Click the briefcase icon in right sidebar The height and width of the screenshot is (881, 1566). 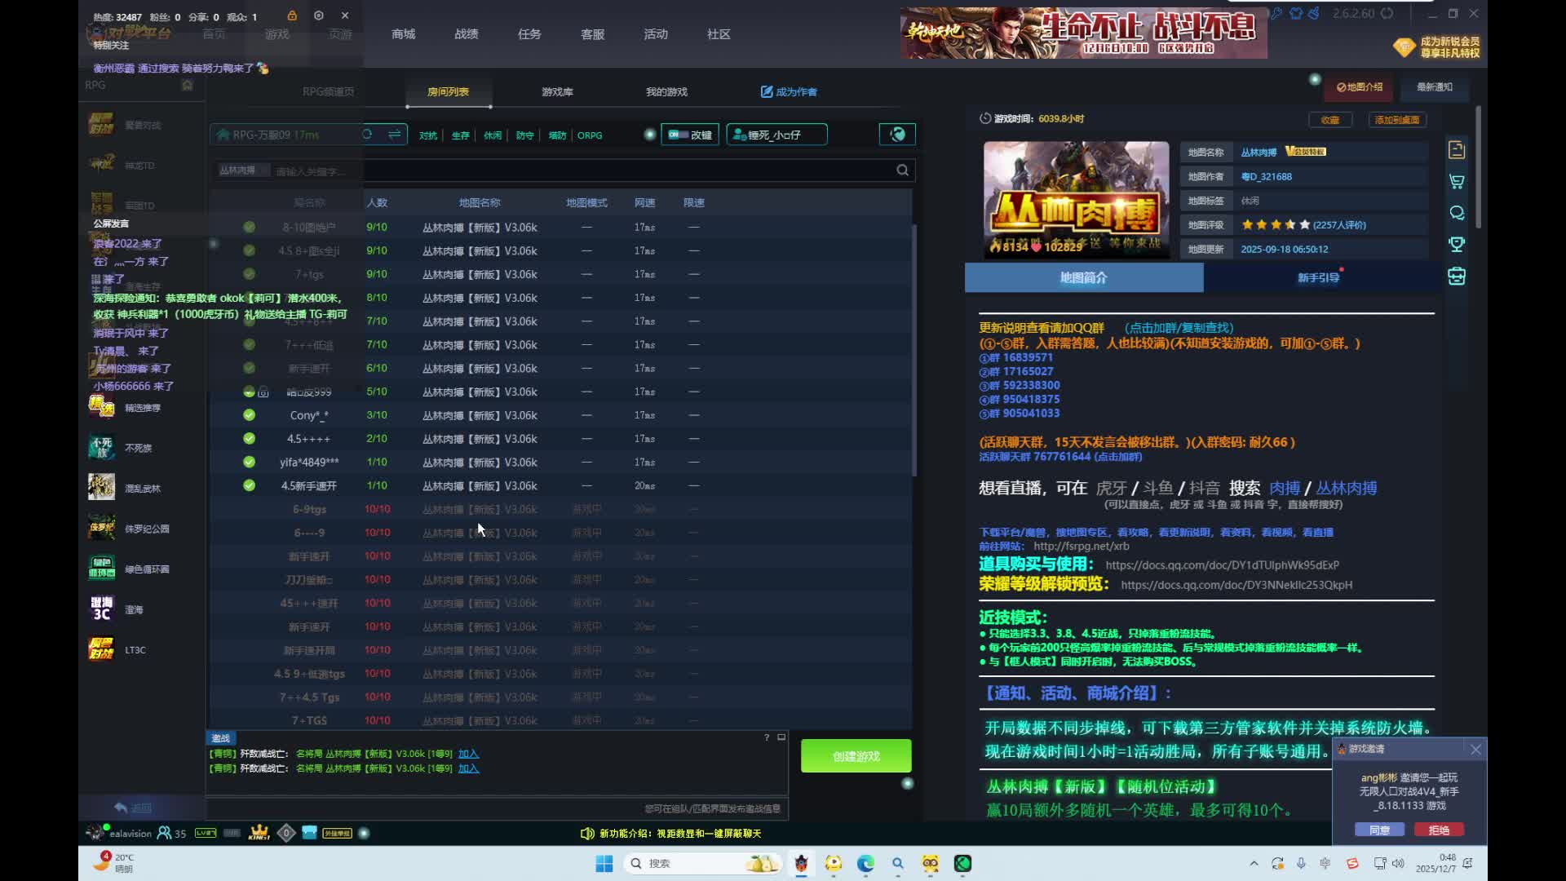click(1457, 277)
